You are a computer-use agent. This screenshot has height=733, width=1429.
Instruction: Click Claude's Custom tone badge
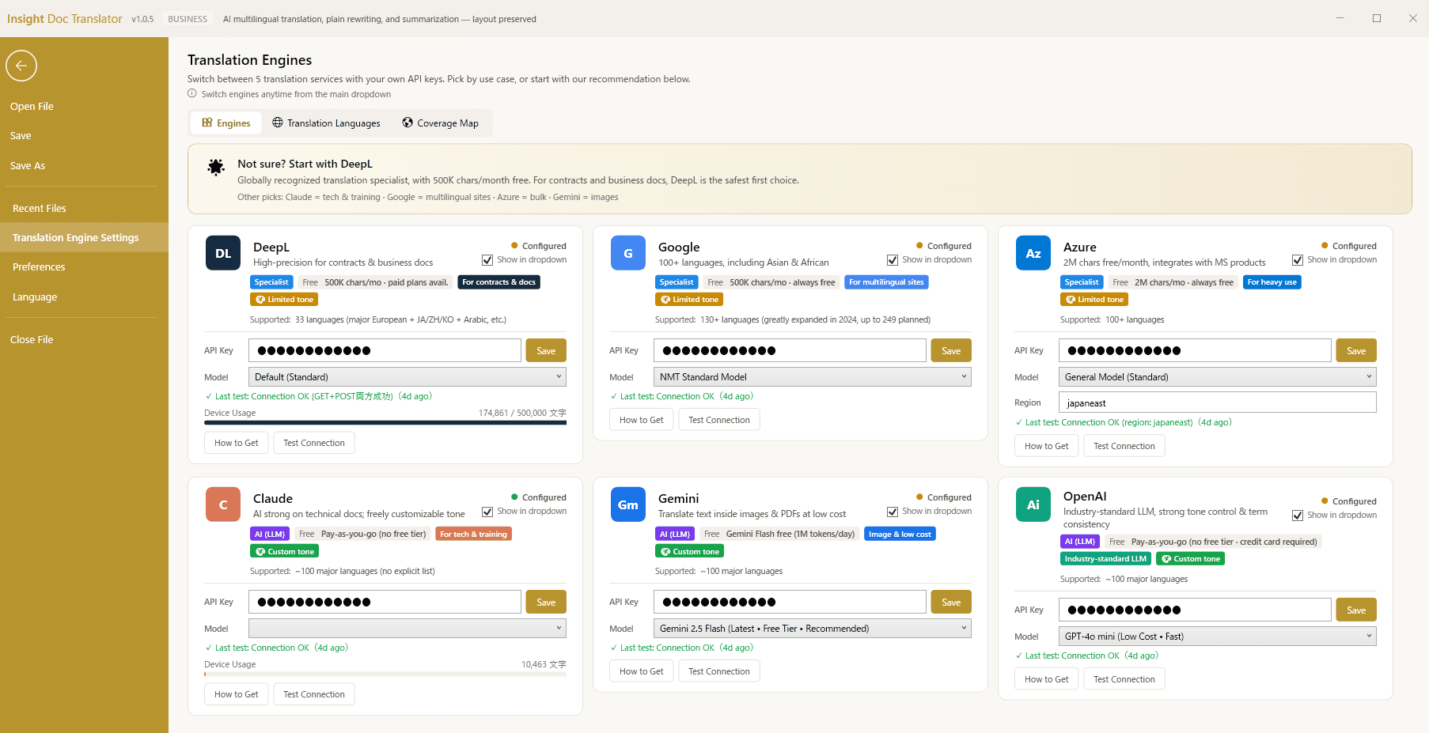pos(285,551)
